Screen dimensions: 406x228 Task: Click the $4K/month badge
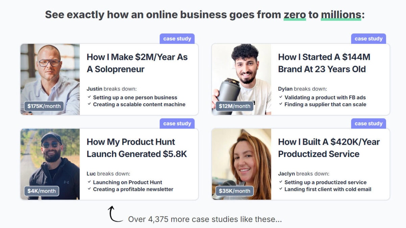(42, 191)
